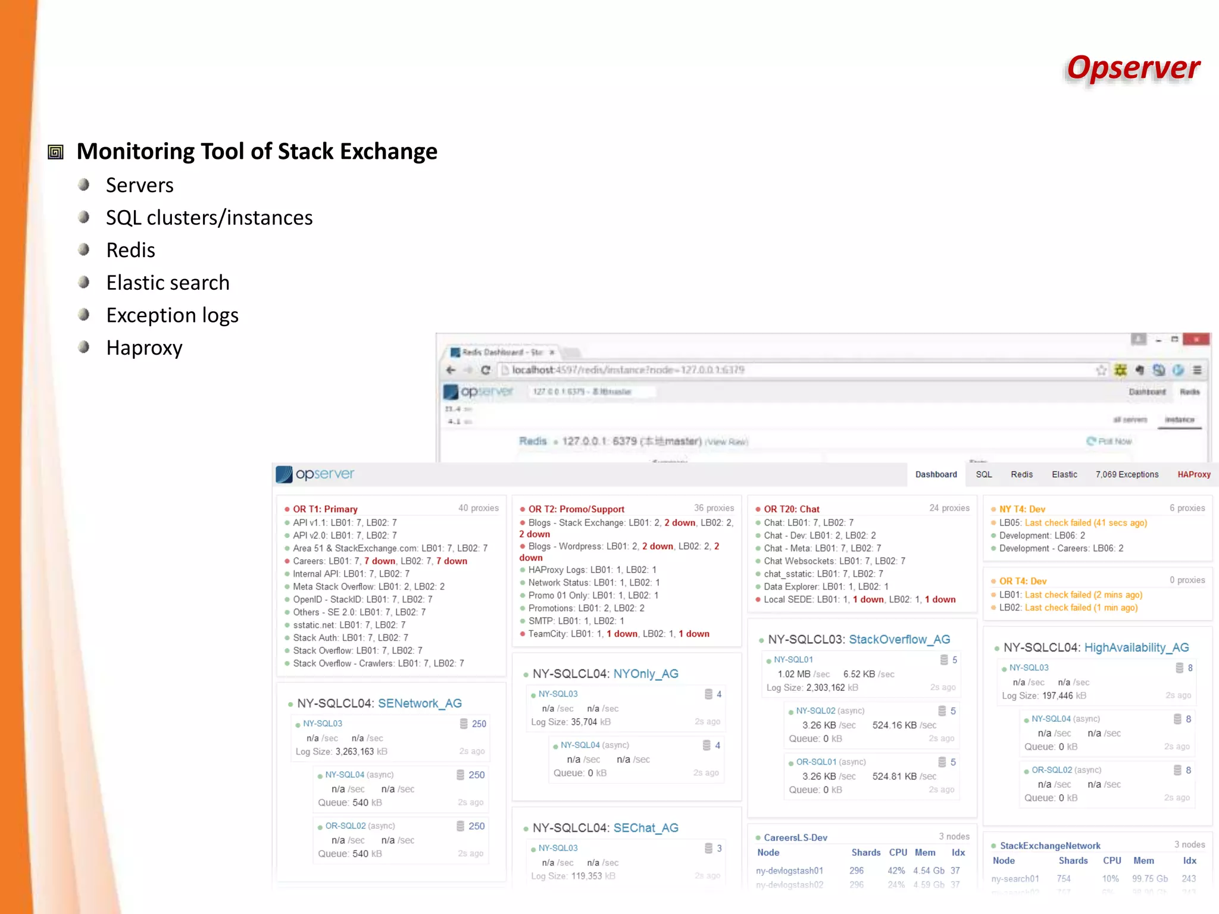
Task: Select instance tab in Redis window
Action: tap(1180, 420)
